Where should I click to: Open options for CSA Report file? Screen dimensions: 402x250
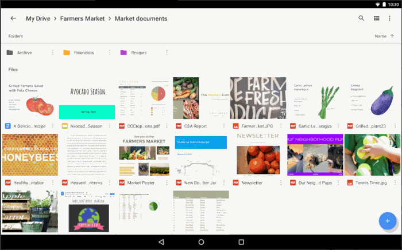click(224, 126)
